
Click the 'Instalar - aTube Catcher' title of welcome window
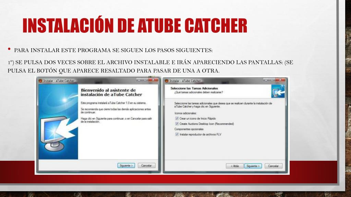pos(59,81)
